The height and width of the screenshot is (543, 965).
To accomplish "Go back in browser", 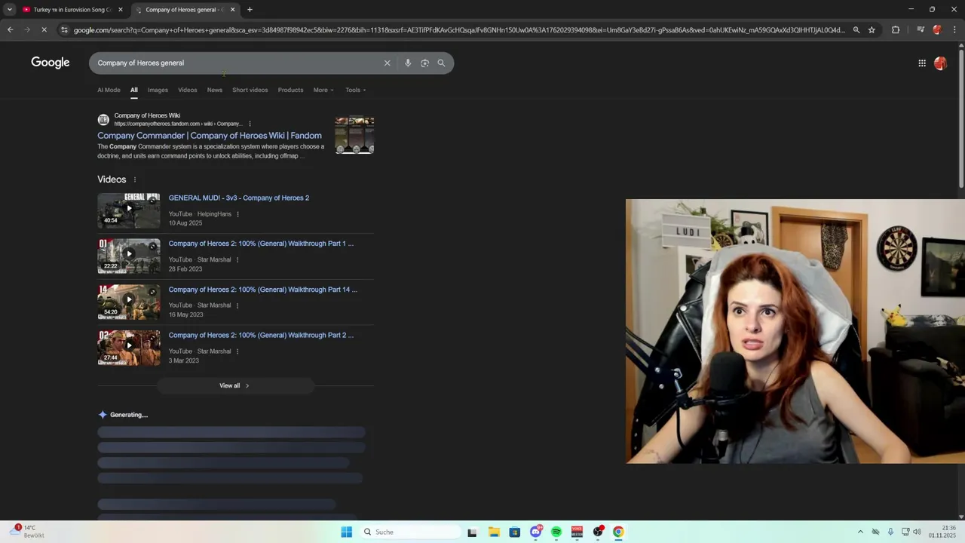I will 11,30.
